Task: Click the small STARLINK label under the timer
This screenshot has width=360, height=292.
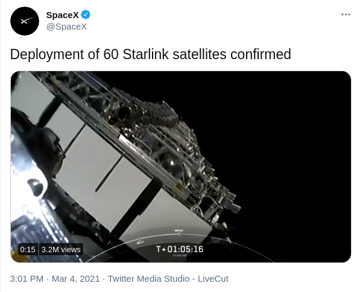Action: coord(180,255)
